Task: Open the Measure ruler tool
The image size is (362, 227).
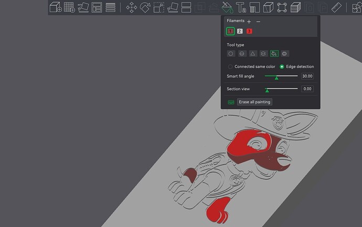Action: [x=336, y=8]
